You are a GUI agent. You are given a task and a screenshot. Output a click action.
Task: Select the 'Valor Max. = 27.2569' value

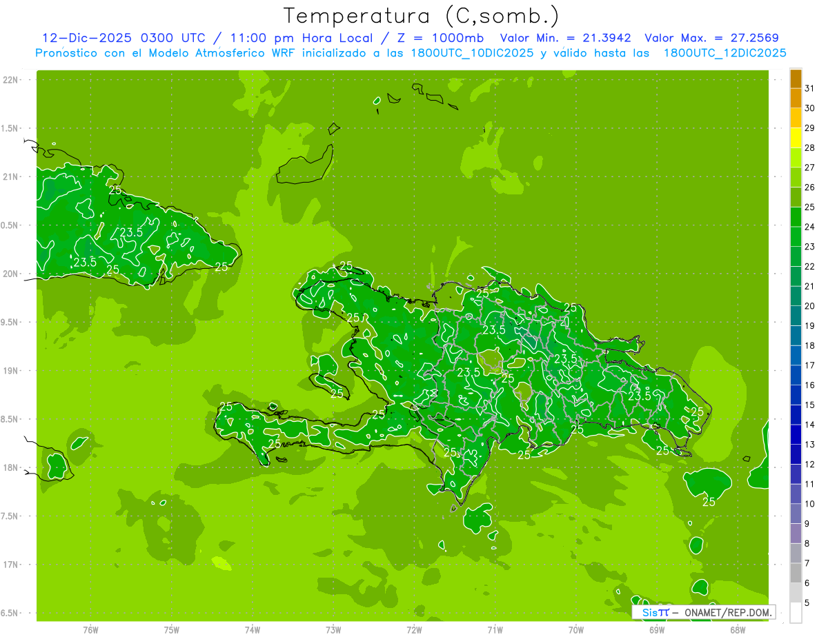[x=711, y=38]
